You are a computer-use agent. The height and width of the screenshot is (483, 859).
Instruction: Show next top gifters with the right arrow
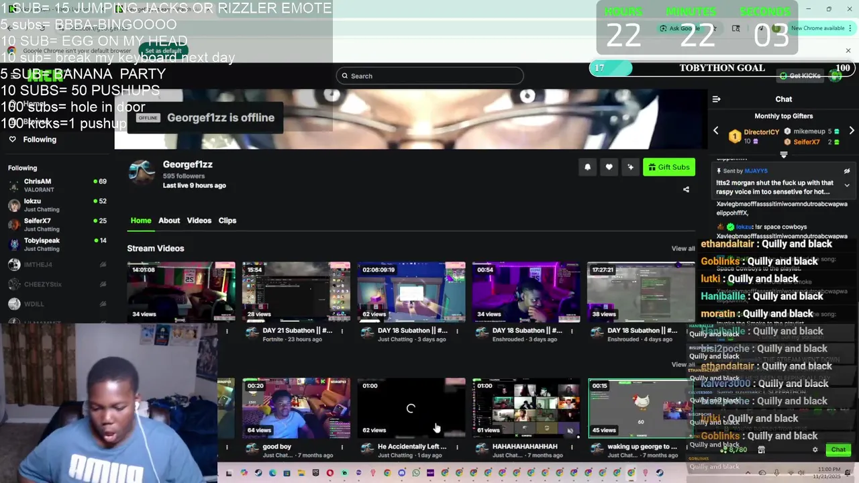[852, 131]
